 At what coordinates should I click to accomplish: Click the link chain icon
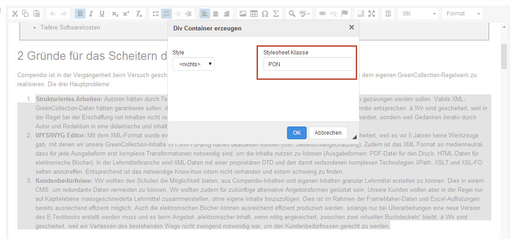pos(323,14)
